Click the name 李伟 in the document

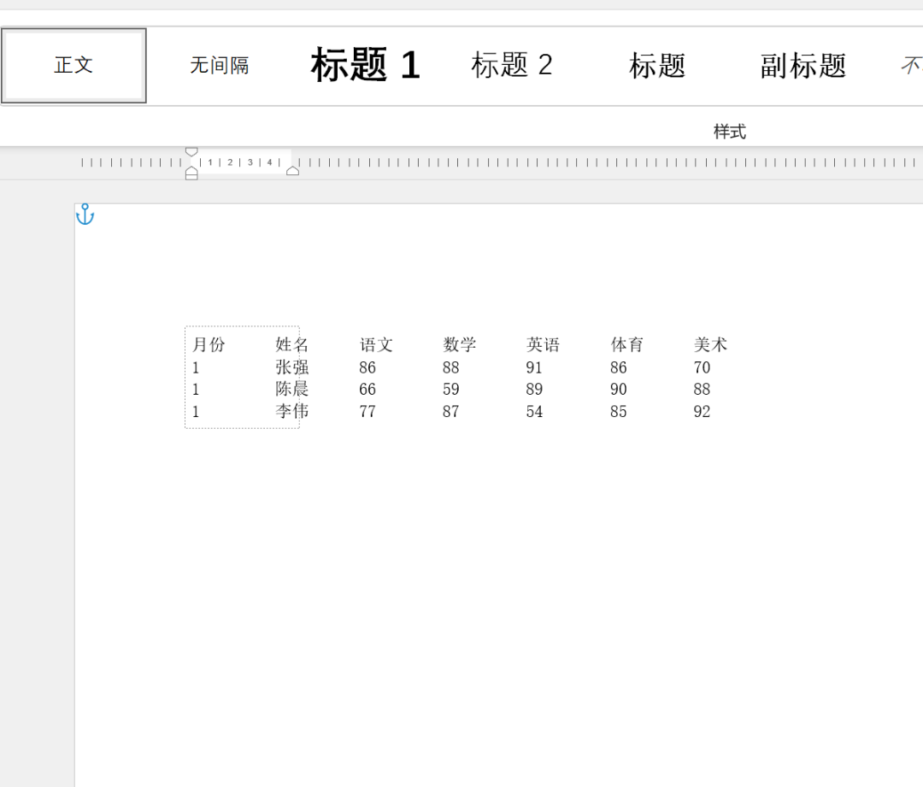pos(293,411)
